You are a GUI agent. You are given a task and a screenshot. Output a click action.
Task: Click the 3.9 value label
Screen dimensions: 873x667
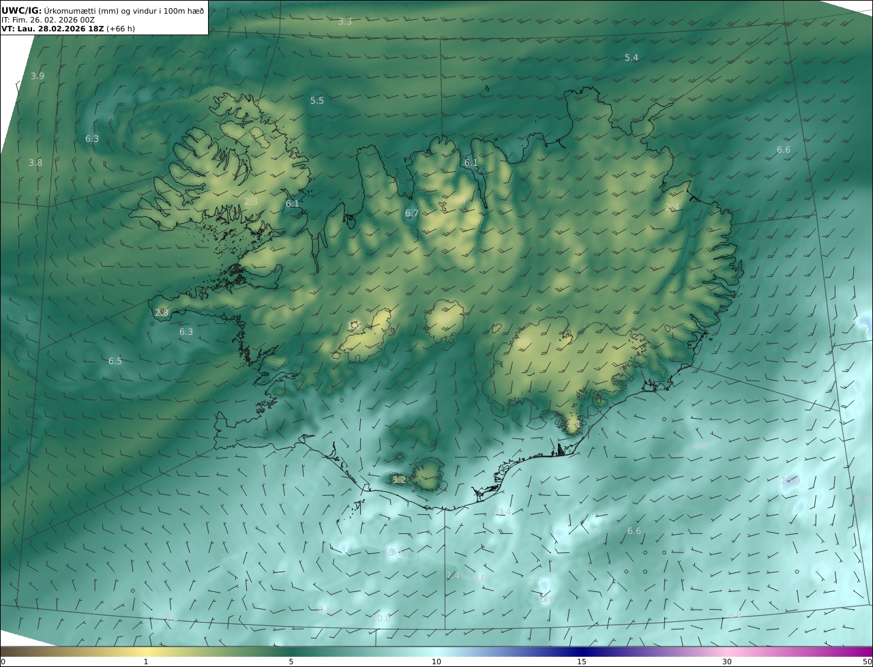click(x=38, y=76)
